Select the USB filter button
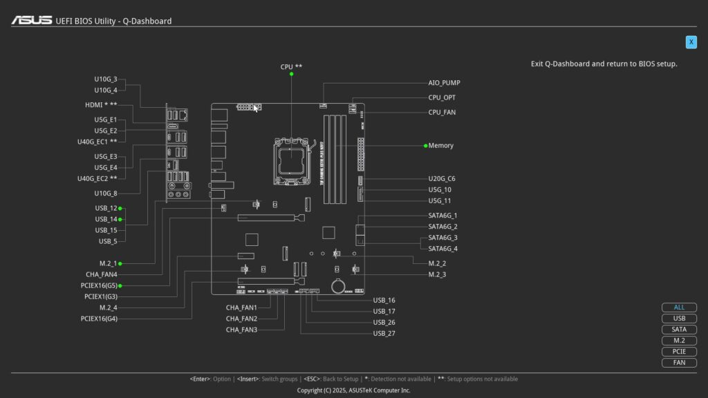This screenshot has width=708, height=398. point(679,319)
